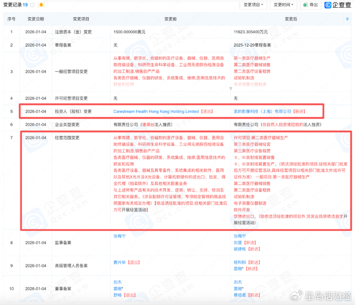The width and height of the screenshot is (355, 305).
Task: Click 变更后 column header
Action: [x=291, y=19]
